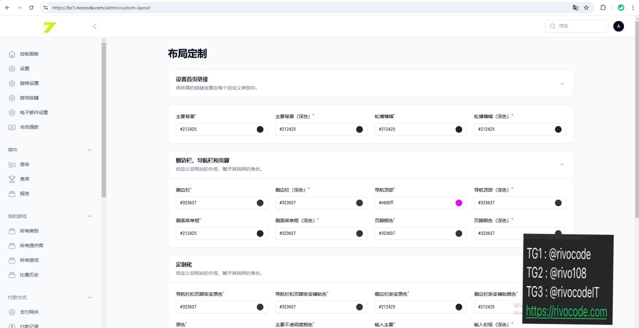
Task: Collapse the 模块 sidebar group
Action: pos(90,150)
